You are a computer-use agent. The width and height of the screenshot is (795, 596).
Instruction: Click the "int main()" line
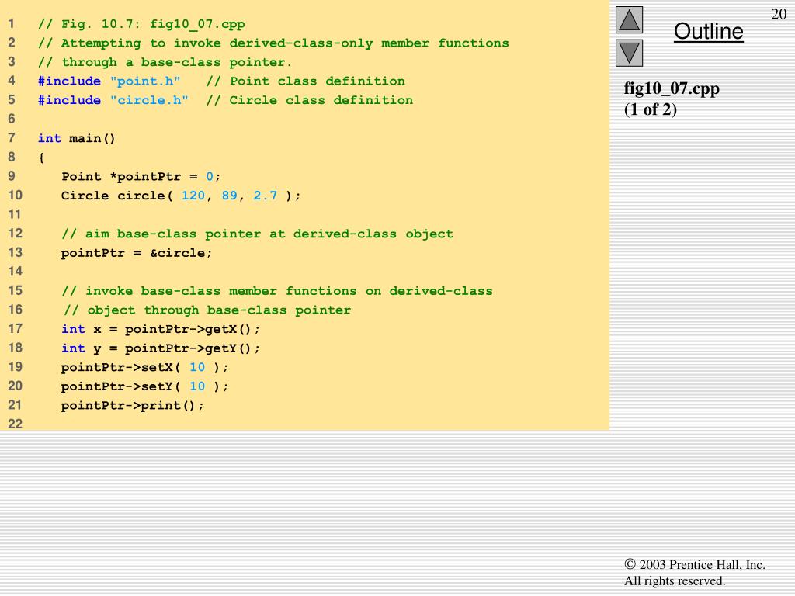pyautogui.click(x=77, y=138)
